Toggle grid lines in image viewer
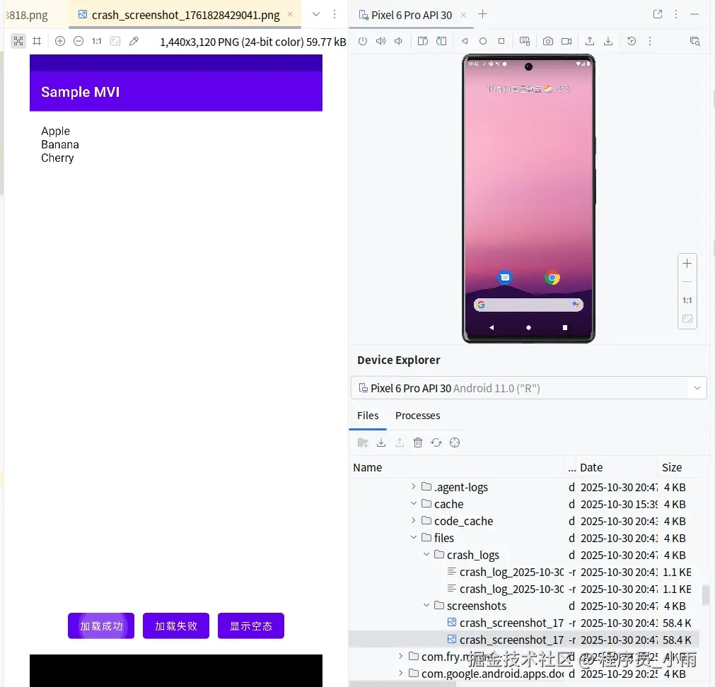715x687 pixels. pos(37,42)
